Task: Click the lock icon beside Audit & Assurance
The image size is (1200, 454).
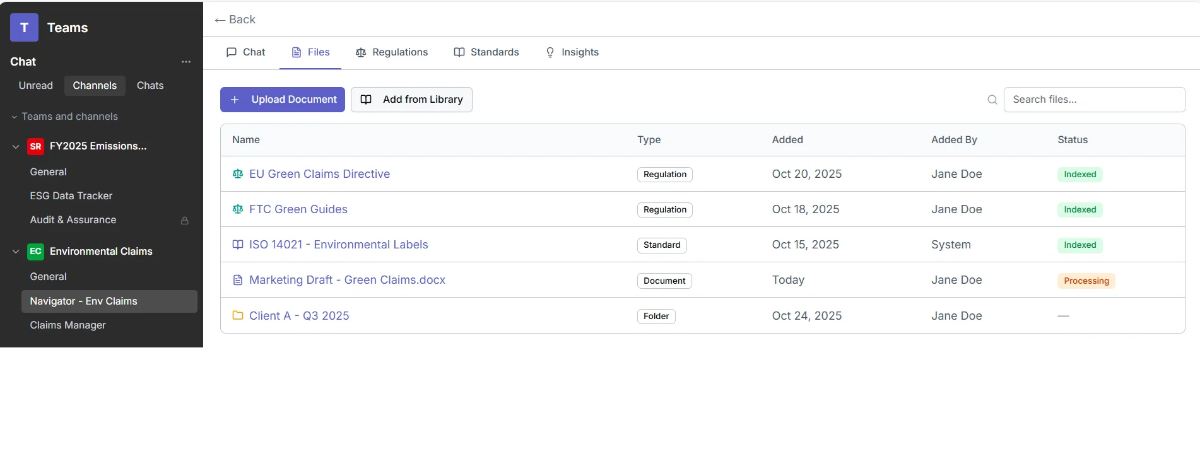Action: click(185, 221)
